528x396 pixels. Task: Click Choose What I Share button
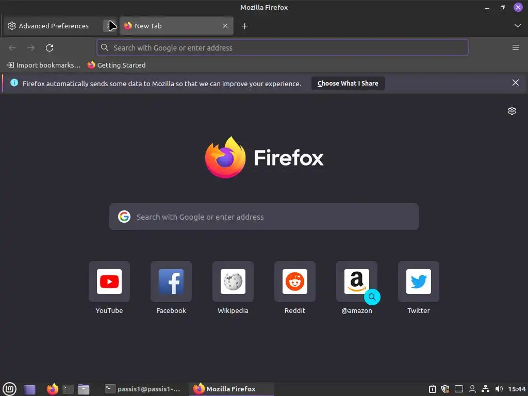coord(348,84)
